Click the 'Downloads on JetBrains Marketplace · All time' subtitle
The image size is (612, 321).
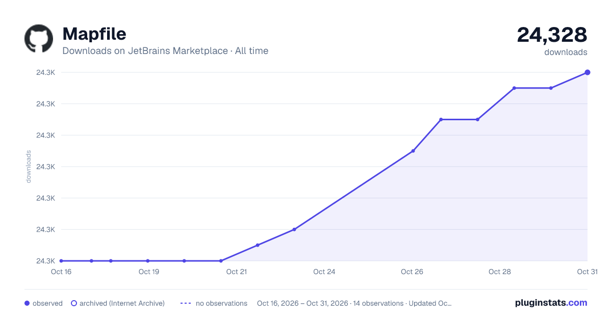pyautogui.click(x=165, y=51)
